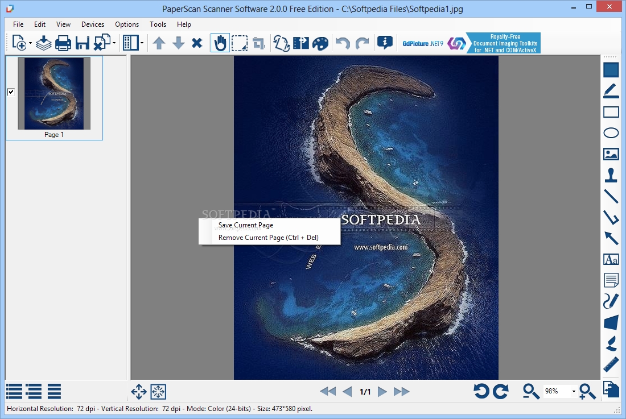Click the new document acquire icon
The width and height of the screenshot is (626, 419).
pos(19,43)
